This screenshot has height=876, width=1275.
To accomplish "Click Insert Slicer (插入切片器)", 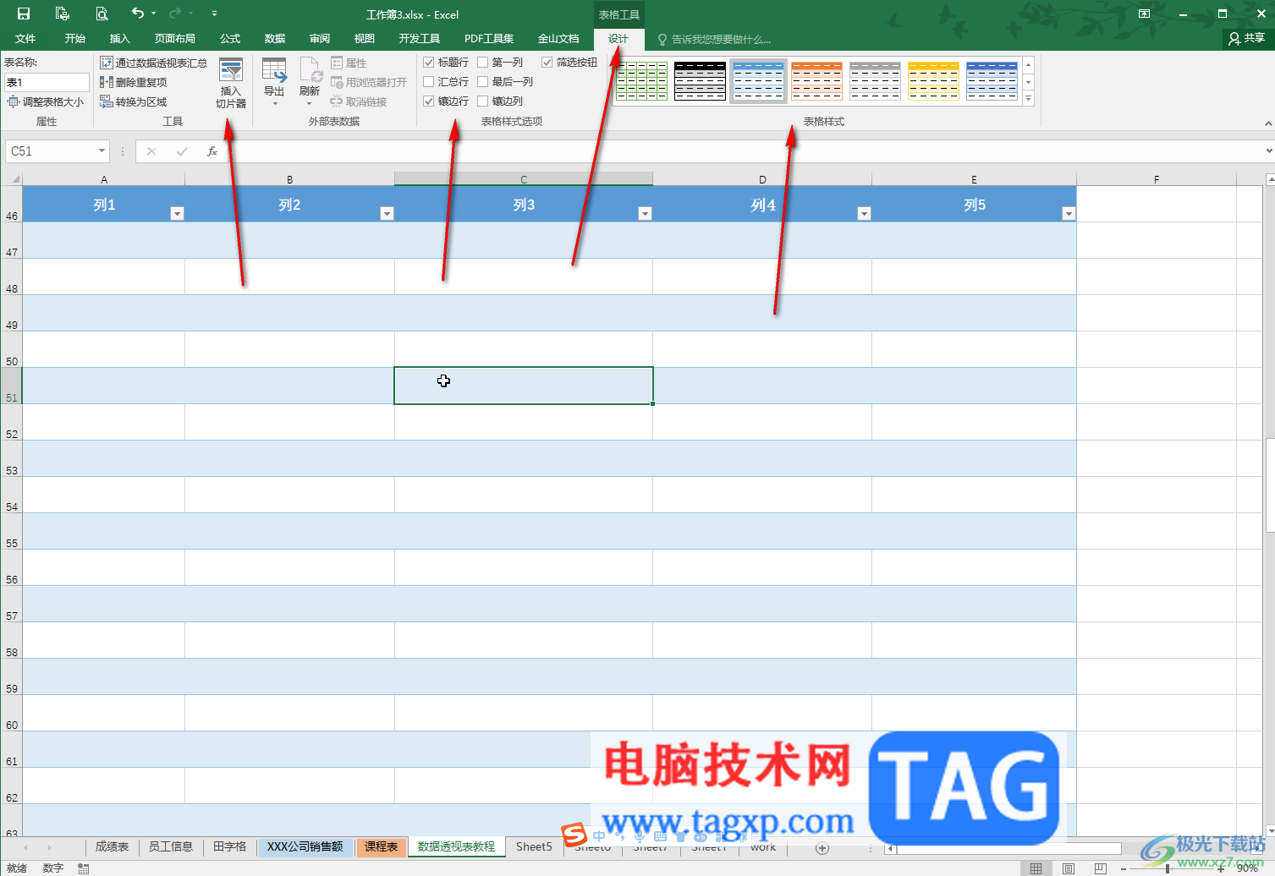I will click(231, 83).
